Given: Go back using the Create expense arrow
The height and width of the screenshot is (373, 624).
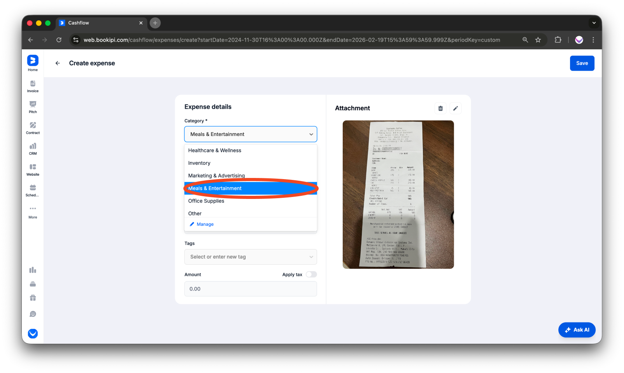Looking at the screenshot, I should click(x=58, y=63).
